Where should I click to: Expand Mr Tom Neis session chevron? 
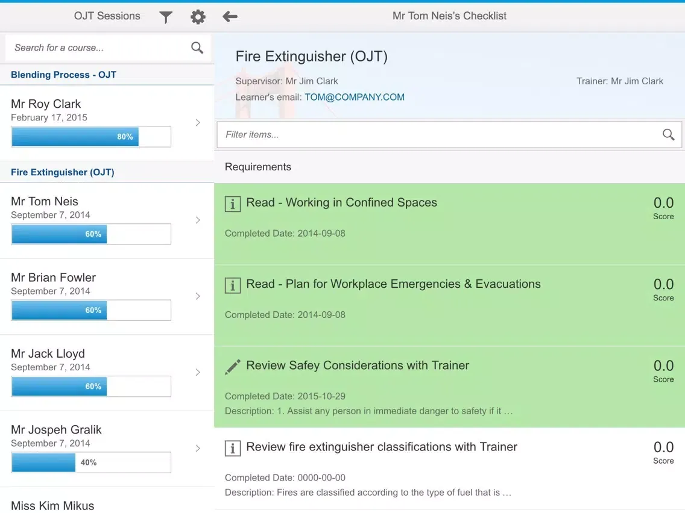pos(198,220)
